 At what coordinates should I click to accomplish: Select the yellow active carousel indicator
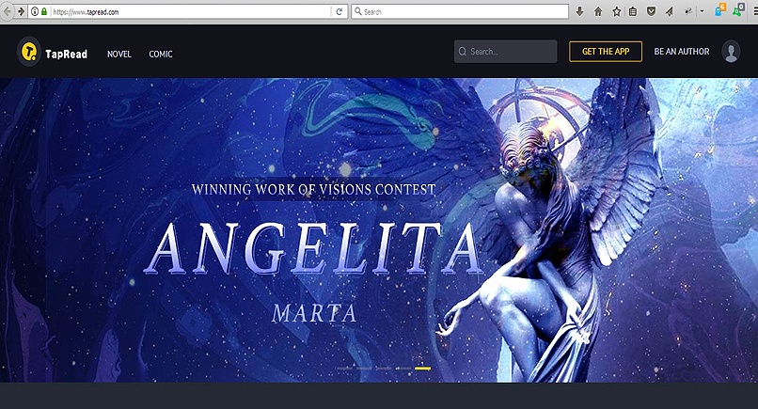pyautogui.click(x=422, y=369)
